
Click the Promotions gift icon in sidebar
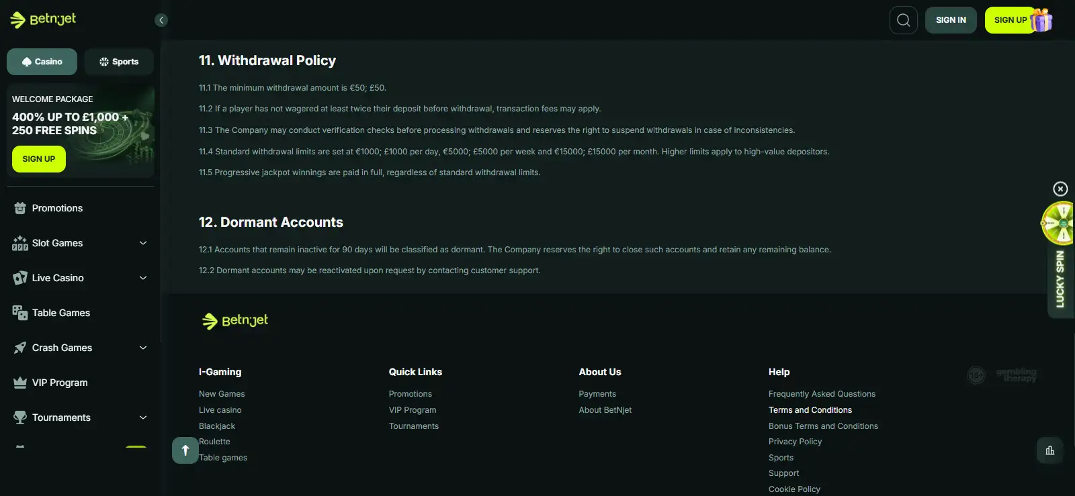(20, 208)
